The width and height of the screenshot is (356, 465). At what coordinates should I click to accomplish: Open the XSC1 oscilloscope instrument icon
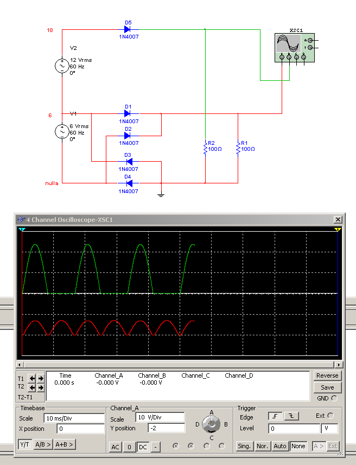coord(295,47)
